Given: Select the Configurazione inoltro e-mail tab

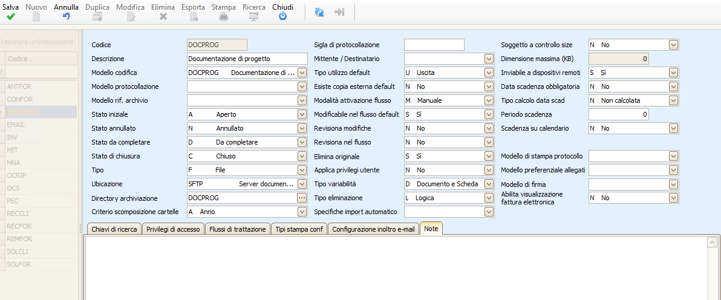Looking at the screenshot, I should (373, 229).
